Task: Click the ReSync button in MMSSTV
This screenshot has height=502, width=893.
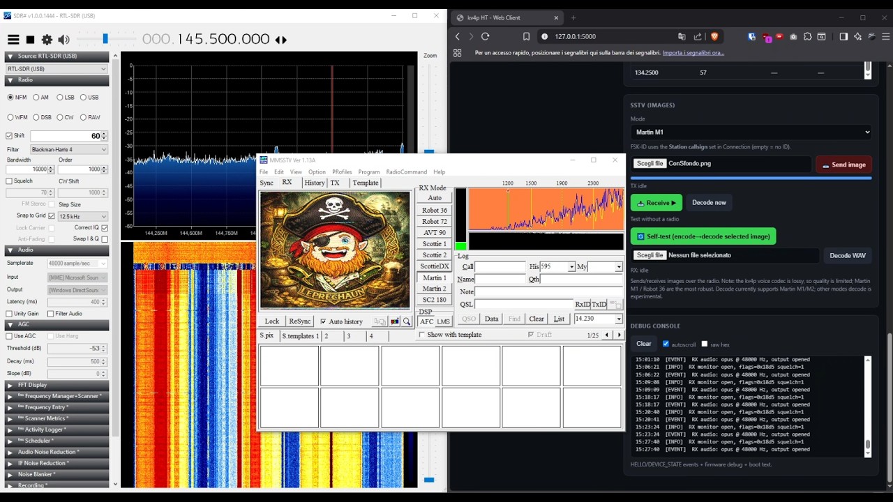Action: click(x=300, y=321)
